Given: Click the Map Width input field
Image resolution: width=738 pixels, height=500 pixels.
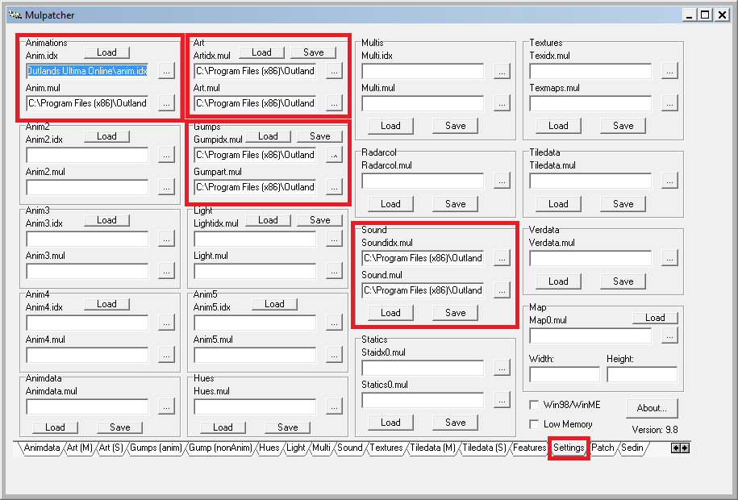Looking at the screenshot, I should click(564, 374).
